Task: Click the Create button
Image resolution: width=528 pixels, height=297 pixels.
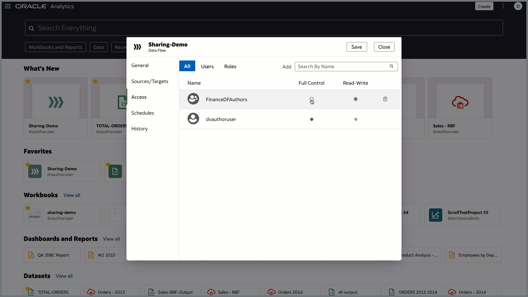Action: 484,6
